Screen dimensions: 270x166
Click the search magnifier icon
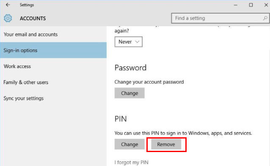point(265,18)
